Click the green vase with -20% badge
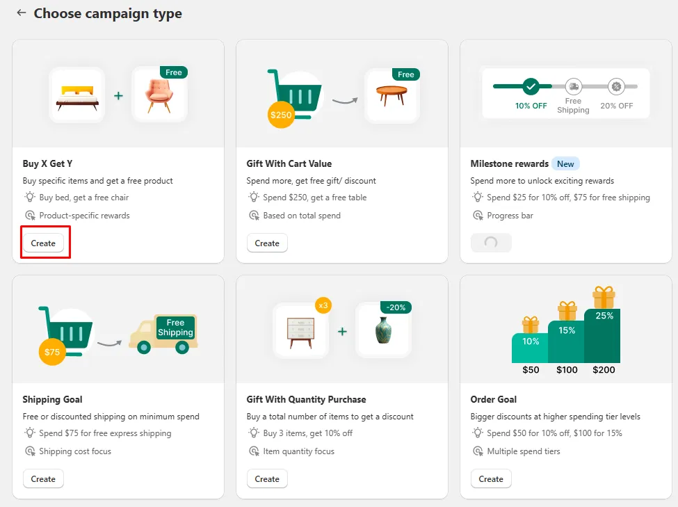The width and height of the screenshot is (678, 507). (x=383, y=330)
